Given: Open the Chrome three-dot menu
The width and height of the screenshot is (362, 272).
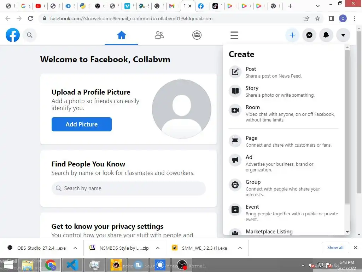Looking at the screenshot, I should 354,18.
